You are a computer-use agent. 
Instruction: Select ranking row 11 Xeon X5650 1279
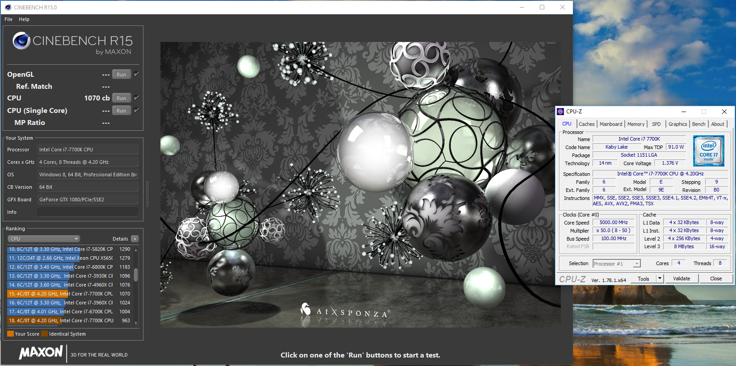pyautogui.click(x=70, y=258)
